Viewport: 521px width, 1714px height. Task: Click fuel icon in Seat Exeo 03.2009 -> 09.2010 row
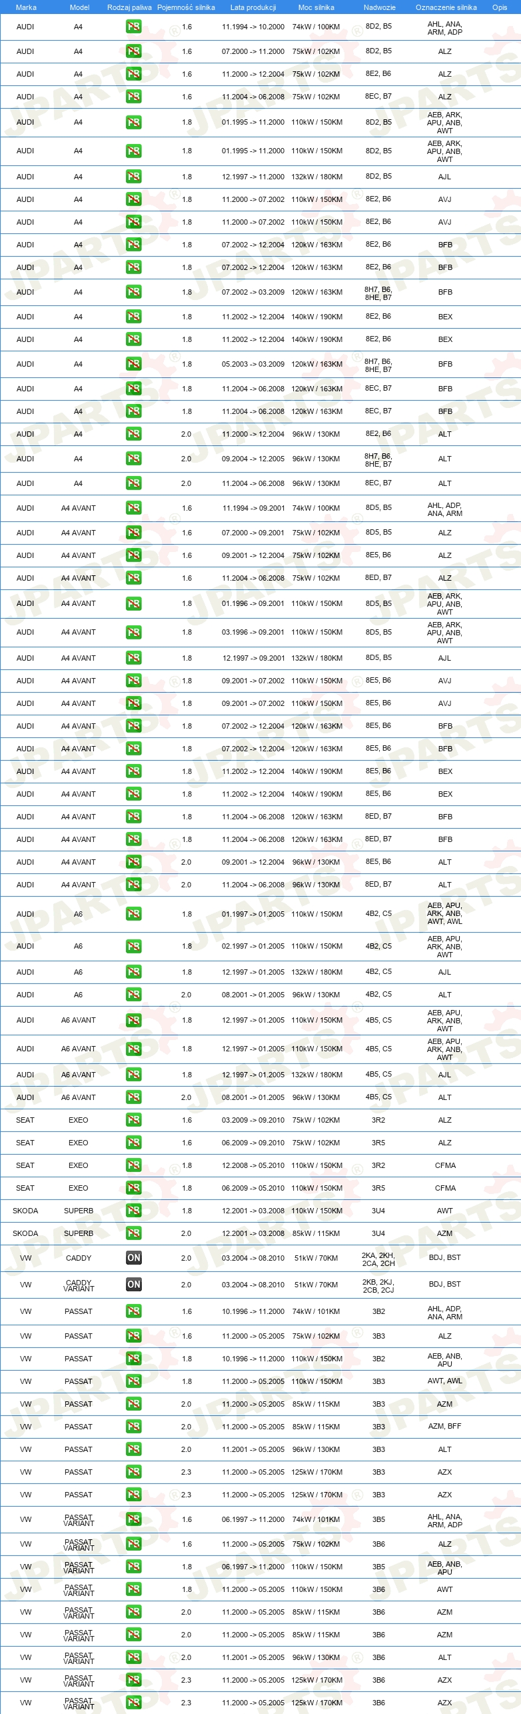pos(133,1120)
